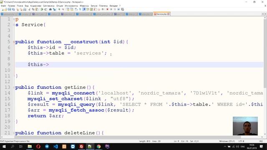Open Opera browser from taskbar
The width and height of the screenshot is (267, 150).
click(38, 146)
